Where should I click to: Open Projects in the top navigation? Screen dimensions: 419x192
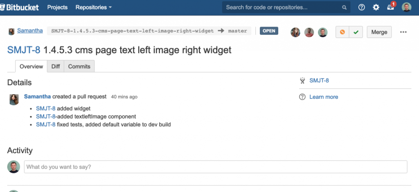pyautogui.click(x=57, y=7)
